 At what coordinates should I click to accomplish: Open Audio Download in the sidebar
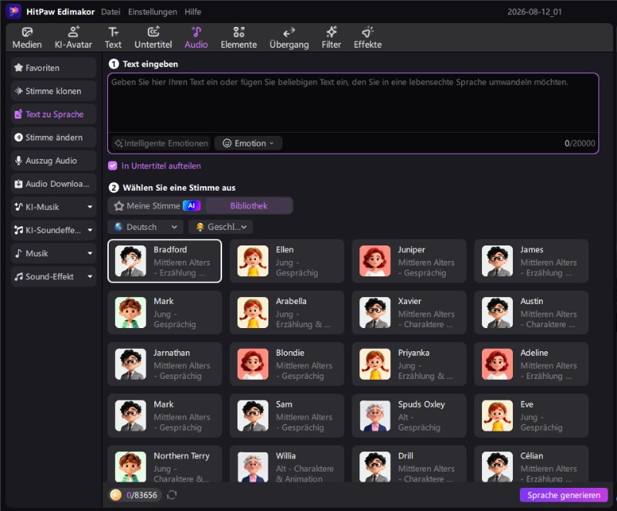tap(53, 184)
